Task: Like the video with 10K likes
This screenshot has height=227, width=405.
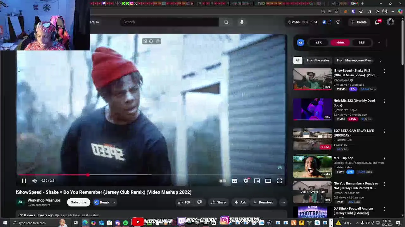Action: tap(184, 202)
